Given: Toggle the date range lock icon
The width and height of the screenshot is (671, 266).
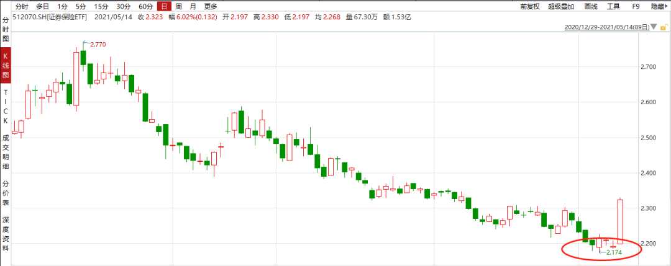Looking at the screenshot, I should coord(664,27).
